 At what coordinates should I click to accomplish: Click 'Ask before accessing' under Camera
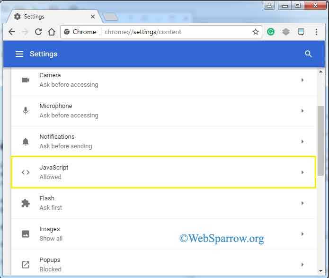[x=69, y=85]
